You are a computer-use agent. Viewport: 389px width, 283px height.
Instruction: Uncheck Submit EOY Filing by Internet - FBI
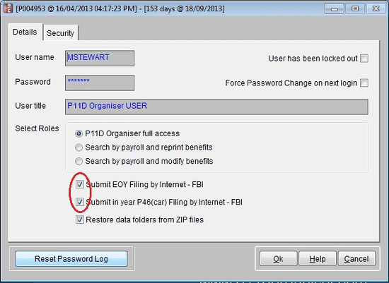pos(80,184)
